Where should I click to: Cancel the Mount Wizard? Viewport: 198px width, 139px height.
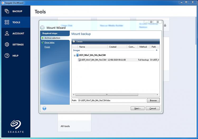coord(153,108)
